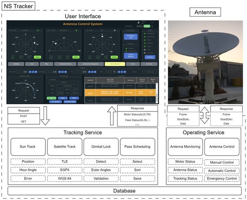
Task: Toggle the green switch in the header
Action: coord(147,26)
